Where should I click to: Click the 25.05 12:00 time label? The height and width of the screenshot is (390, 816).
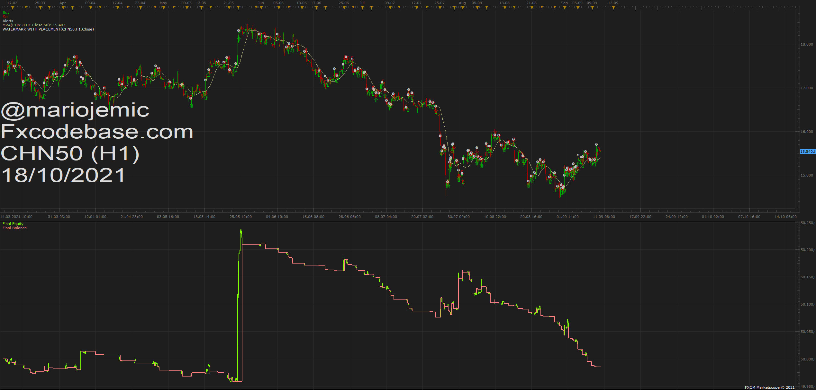[240, 217]
